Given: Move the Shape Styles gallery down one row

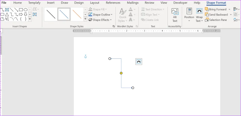Looking at the screenshot, I should coord(86,14).
